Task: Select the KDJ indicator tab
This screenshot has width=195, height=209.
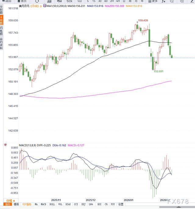Action: [x=83, y=204]
